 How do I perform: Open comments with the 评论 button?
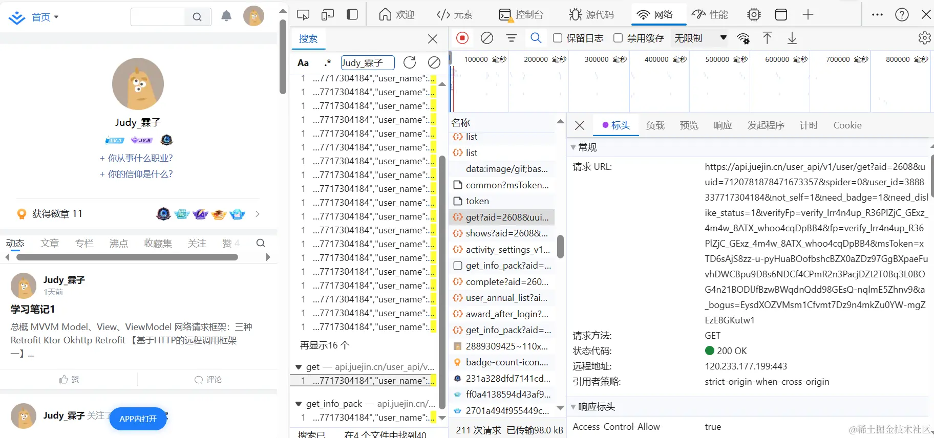(x=208, y=379)
